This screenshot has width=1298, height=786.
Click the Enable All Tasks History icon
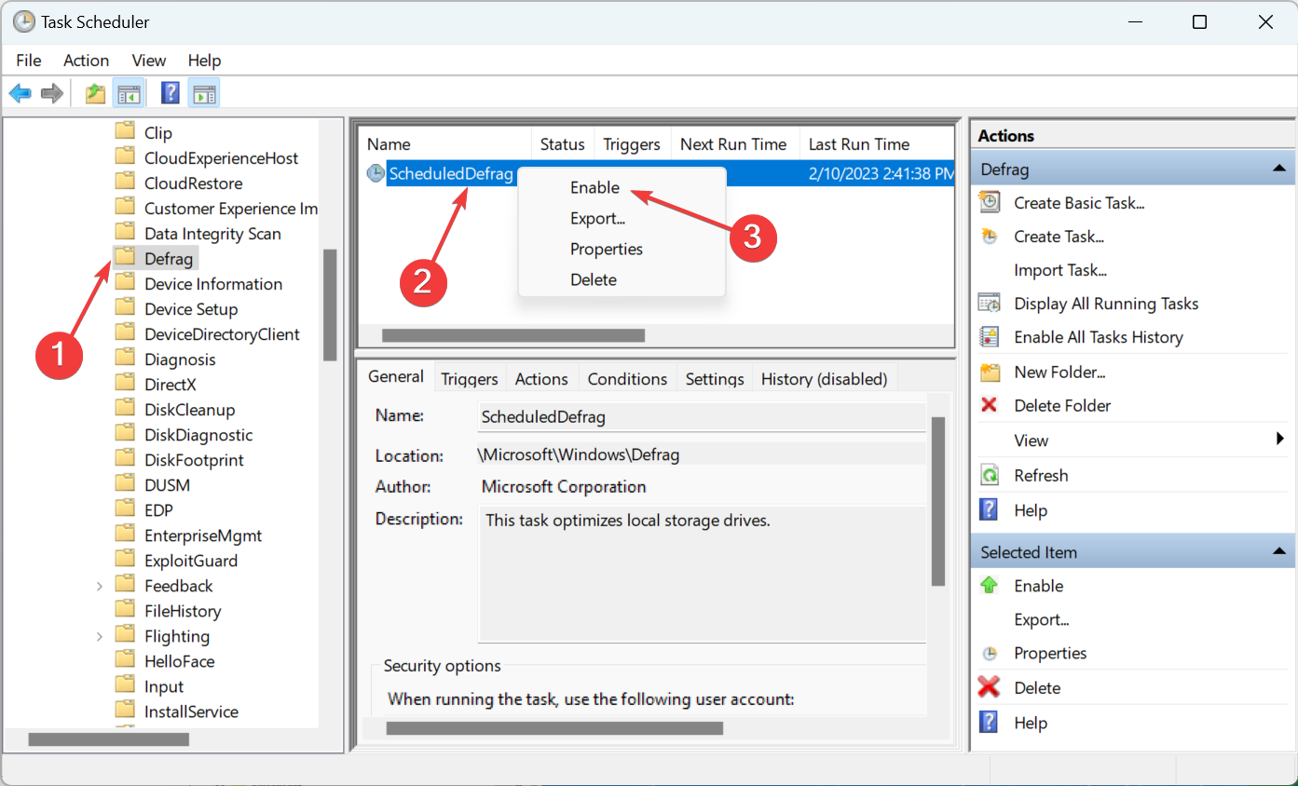990,337
